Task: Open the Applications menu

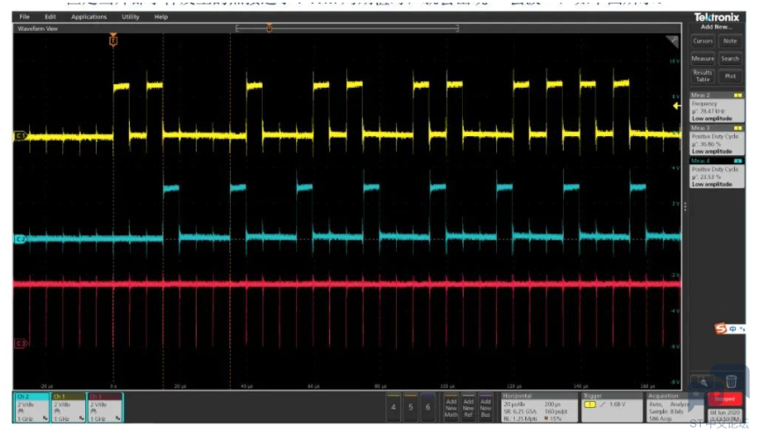Action: [x=89, y=17]
